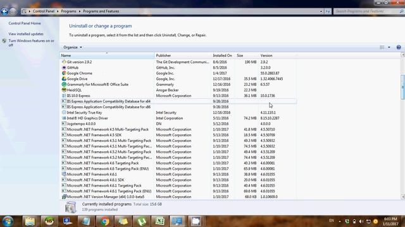The image size is (405, 227).
Task: Open the Help button in the toolbar
Action: pos(399,47)
